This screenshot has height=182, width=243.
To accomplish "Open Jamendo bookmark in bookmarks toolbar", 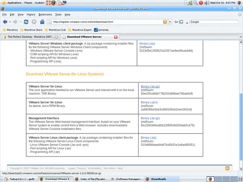I will [101, 30].
